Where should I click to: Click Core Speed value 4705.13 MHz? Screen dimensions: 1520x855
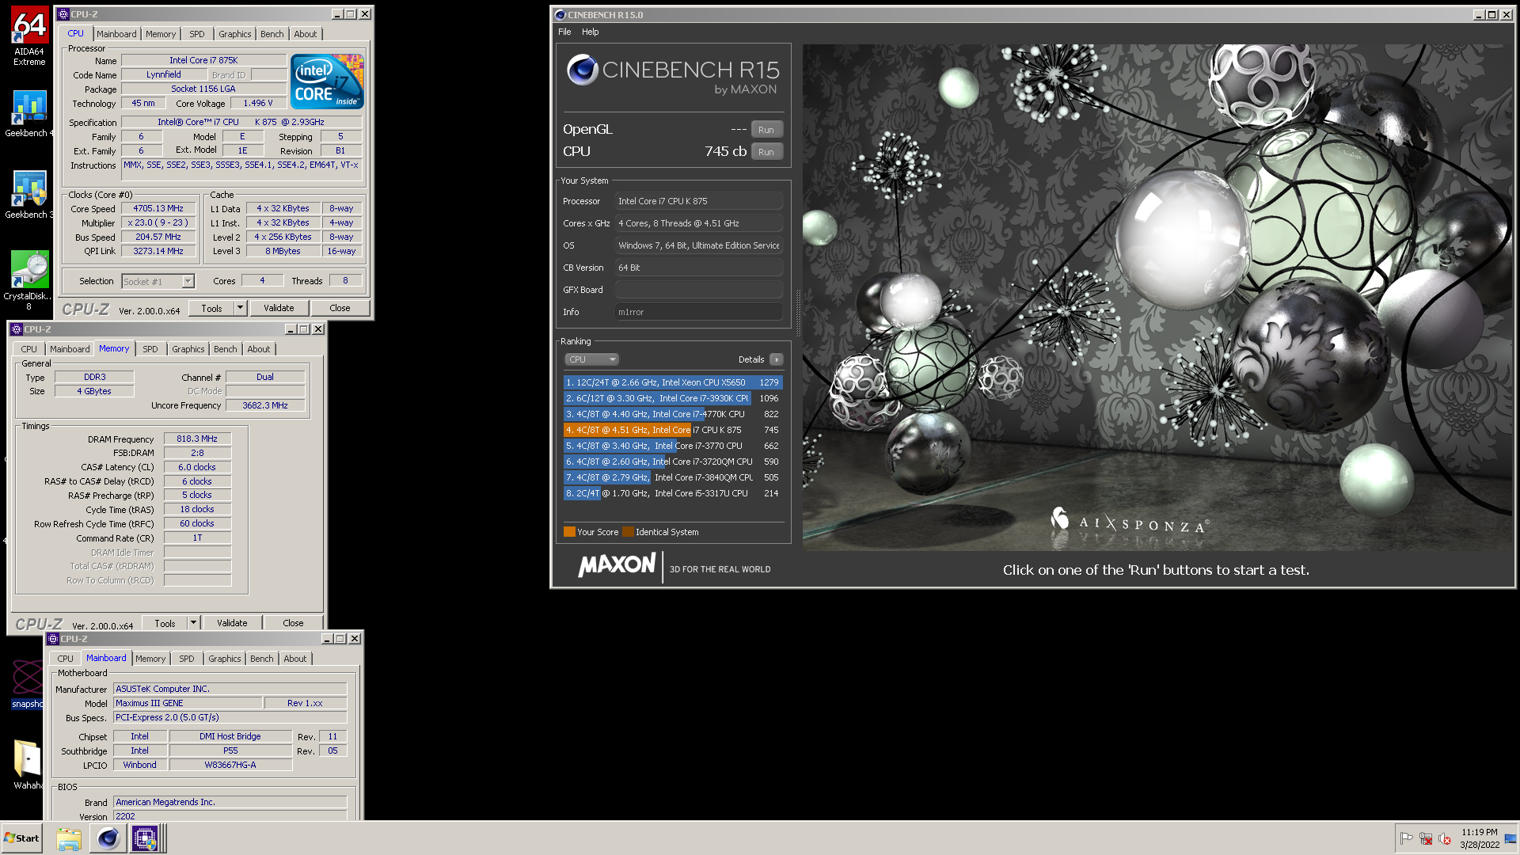click(x=158, y=208)
